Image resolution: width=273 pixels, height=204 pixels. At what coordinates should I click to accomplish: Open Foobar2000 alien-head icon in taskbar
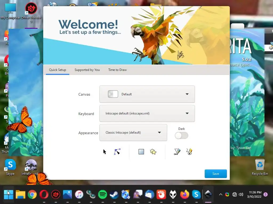point(173,194)
